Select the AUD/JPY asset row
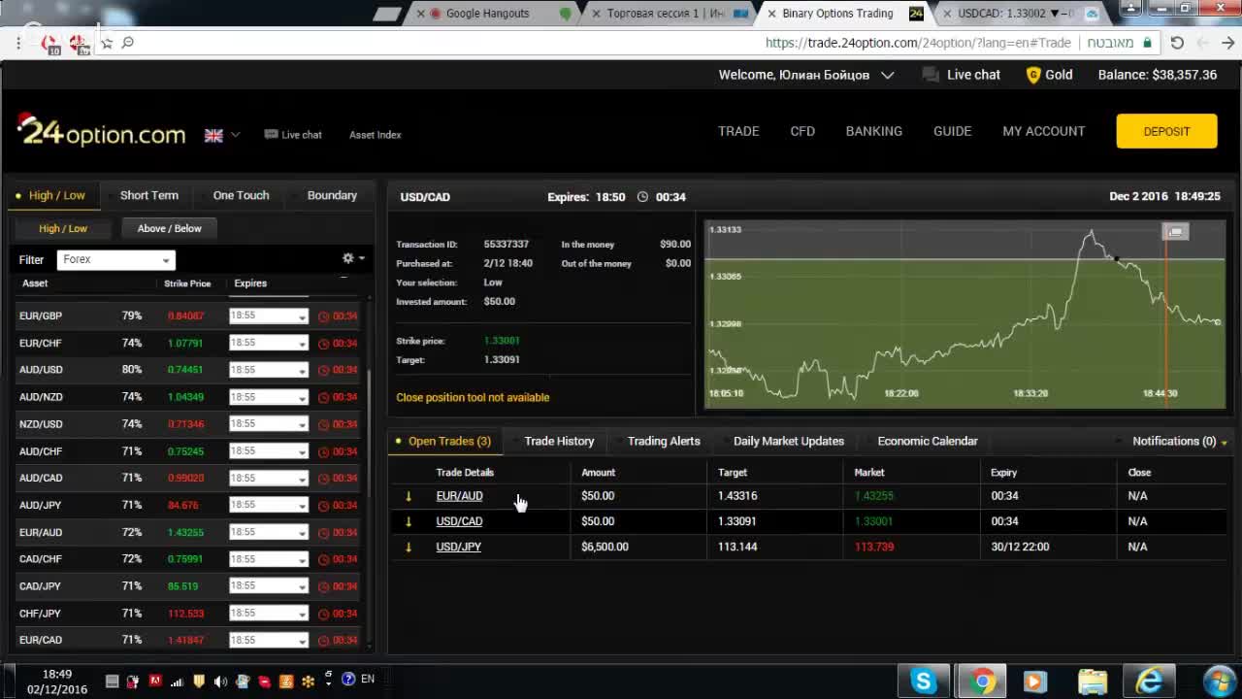The height and width of the screenshot is (699, 1242). tap(189, 505)
